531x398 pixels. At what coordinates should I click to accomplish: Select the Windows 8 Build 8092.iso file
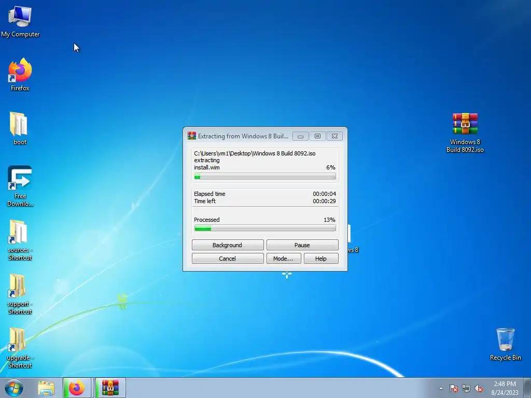tap(465, 133)
